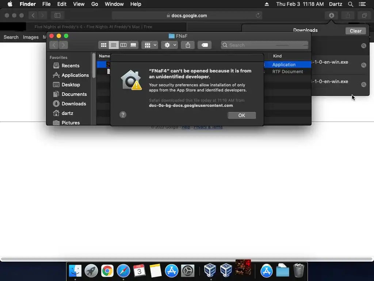Open Notification Center in menu bar

[x=362, y=4]
